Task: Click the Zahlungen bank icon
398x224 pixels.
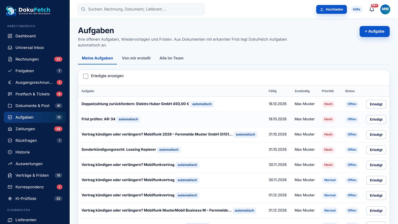Action: pyautogui.click(x=10, y=129)
